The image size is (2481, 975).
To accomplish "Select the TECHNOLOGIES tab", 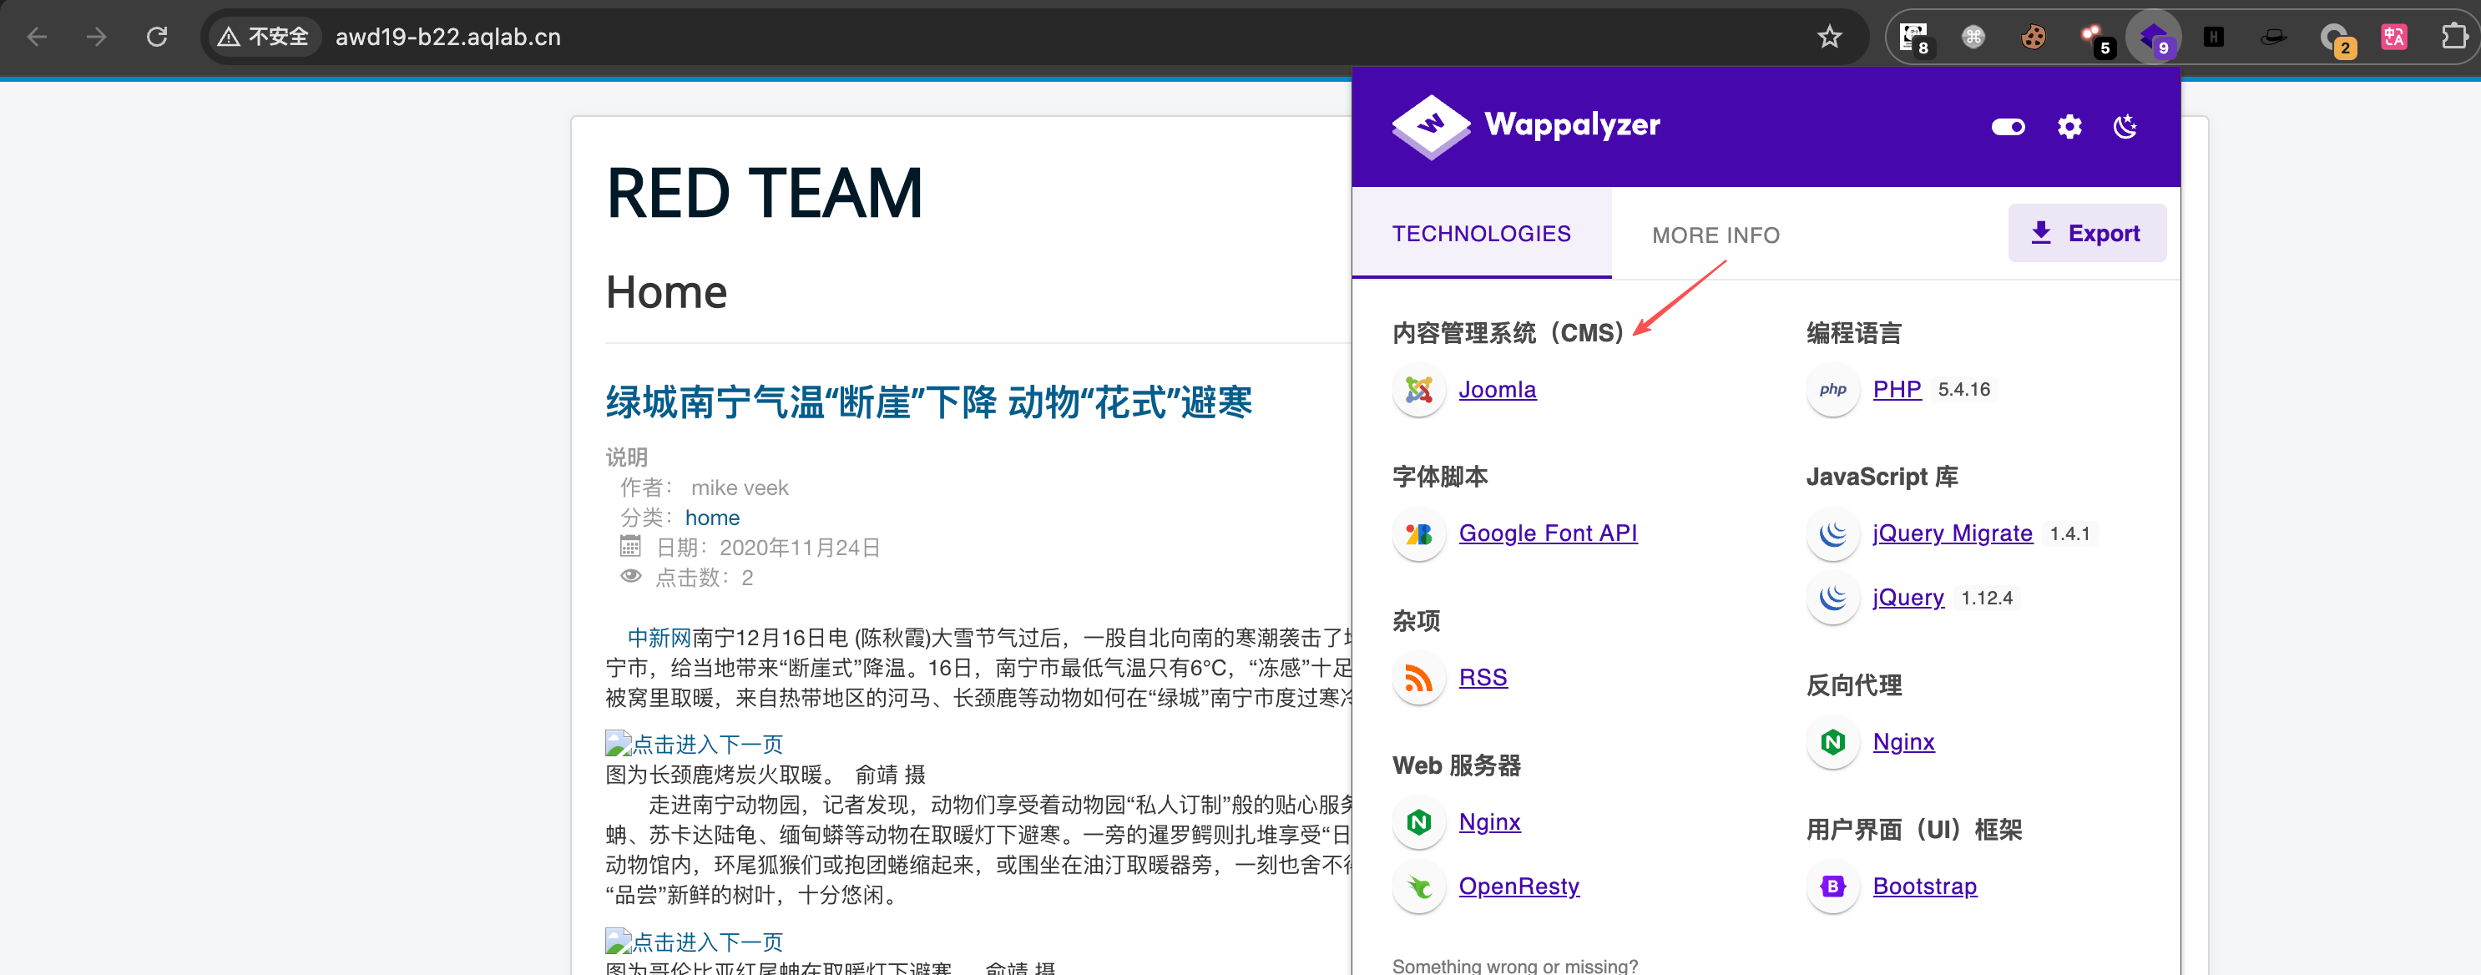I will [x=1481, y=234].
